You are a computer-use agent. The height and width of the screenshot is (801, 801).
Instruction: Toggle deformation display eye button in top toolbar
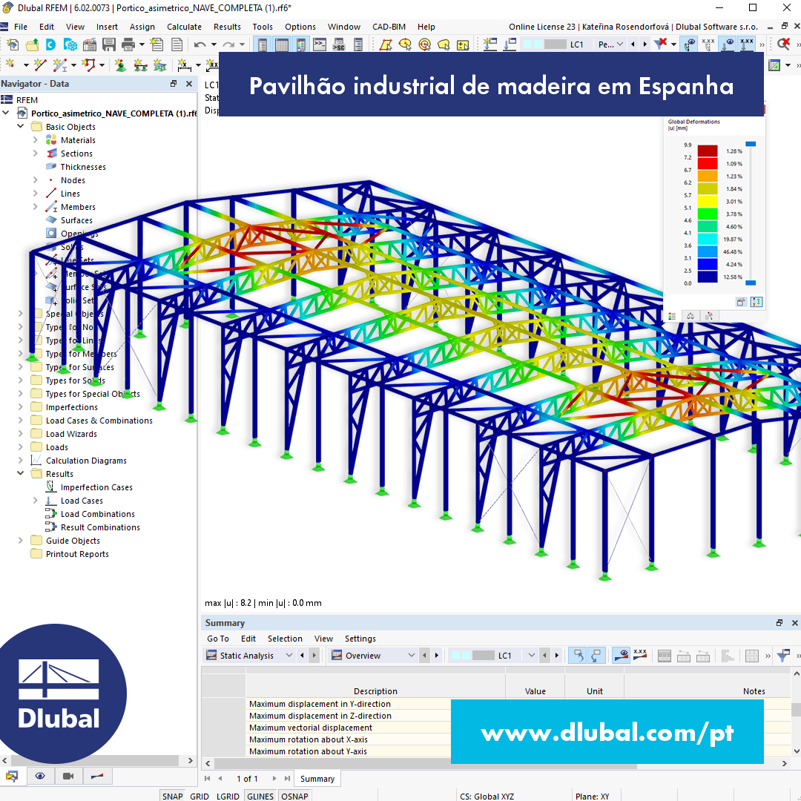pos(690,44)
